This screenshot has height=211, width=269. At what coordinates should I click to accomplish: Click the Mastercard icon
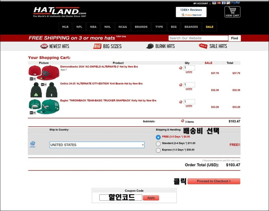[x=219, y=3]
